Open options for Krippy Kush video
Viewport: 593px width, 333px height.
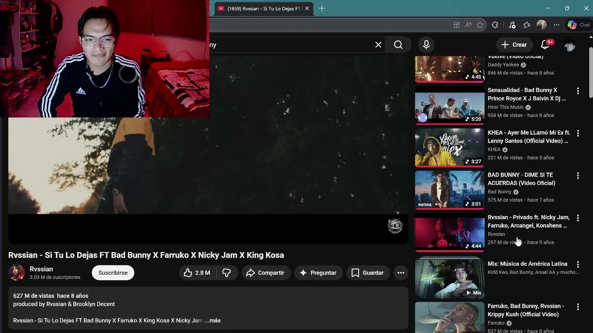pyautogui.click(x=578, y=307)
